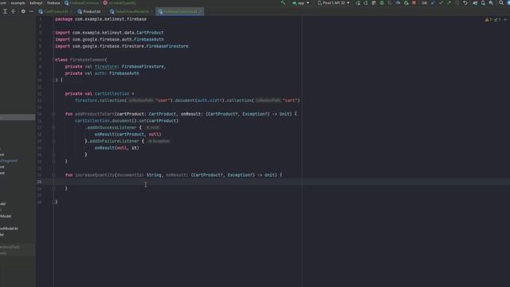Click the Attach Debugger to process icon
The width and height of the screenshot is (510, 287).
[x=406, y=3]
